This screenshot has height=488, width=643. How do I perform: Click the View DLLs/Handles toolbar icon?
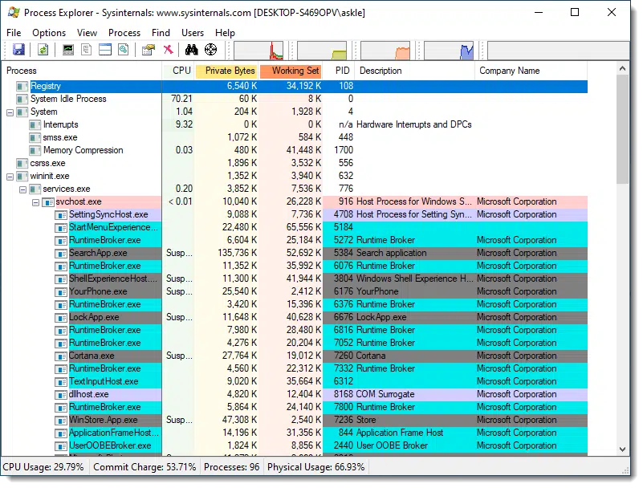pos(124,50)
